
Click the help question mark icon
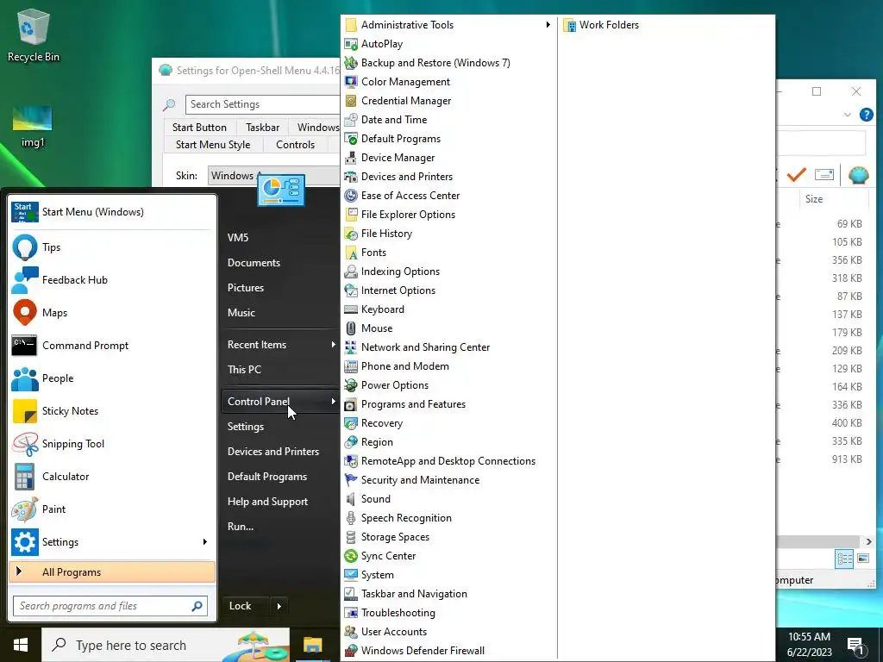pos(866,115)
